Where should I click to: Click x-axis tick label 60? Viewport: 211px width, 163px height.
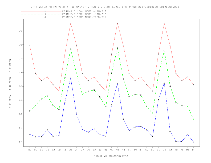[147, 150]
